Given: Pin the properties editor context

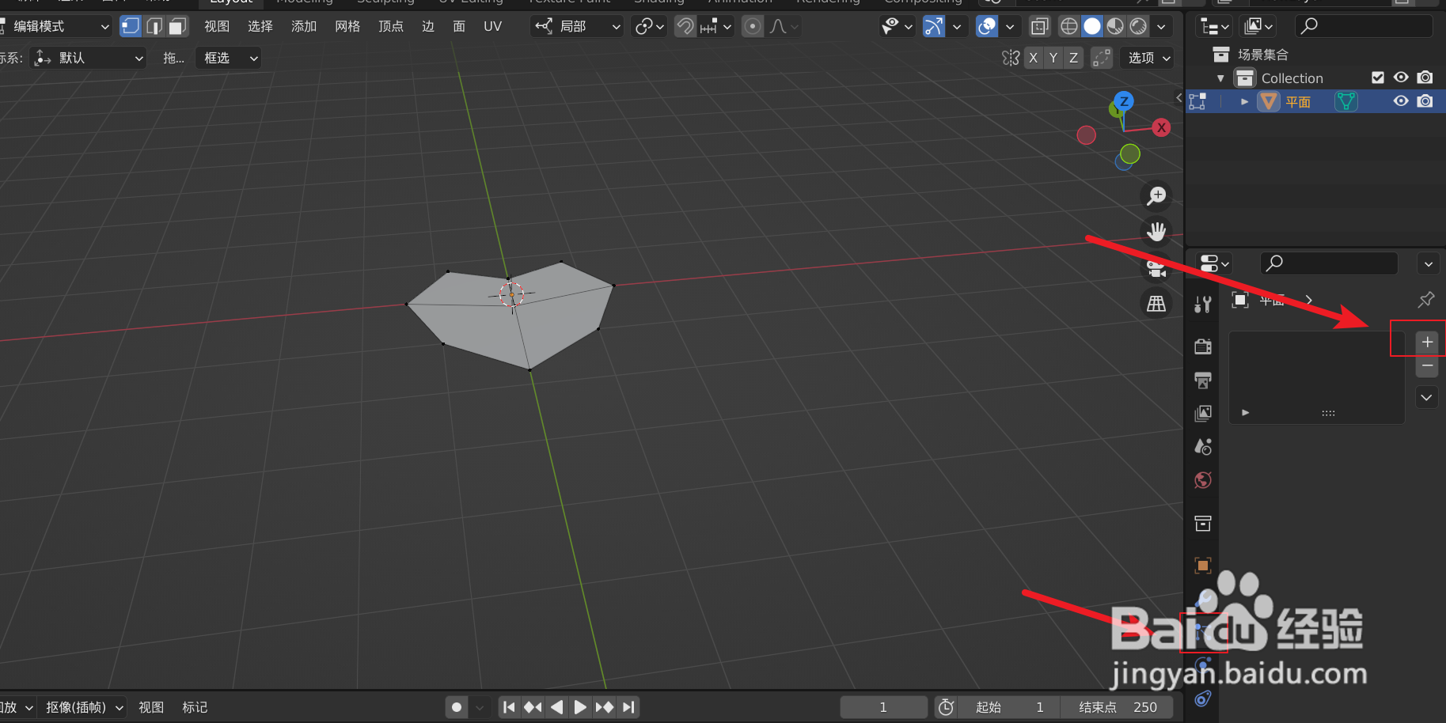Looking at the screenshot, I should [x=1426, y=300].
